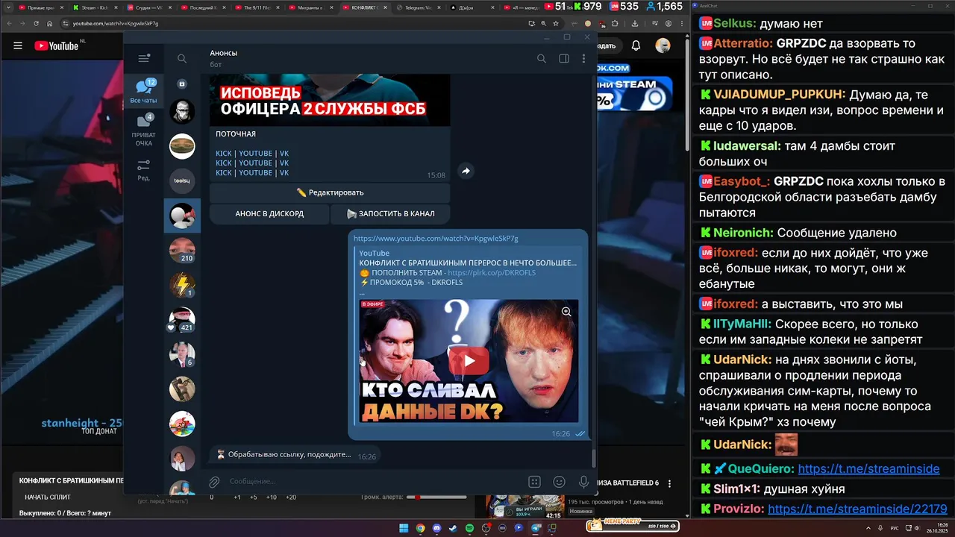Record voice message with microphone icon
This screenshot has width=955, height=537.
point(583,482)
